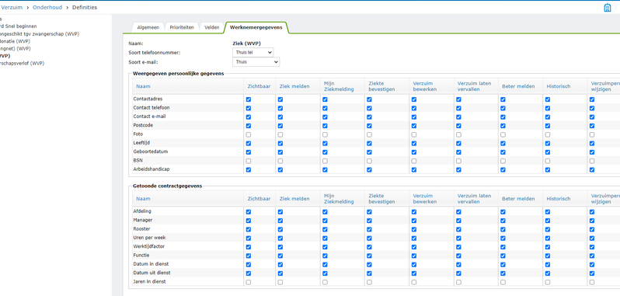Check Verzuim bewerken for Foto
Viewport: 620px width, 296px height.
(x=414, y=134)
